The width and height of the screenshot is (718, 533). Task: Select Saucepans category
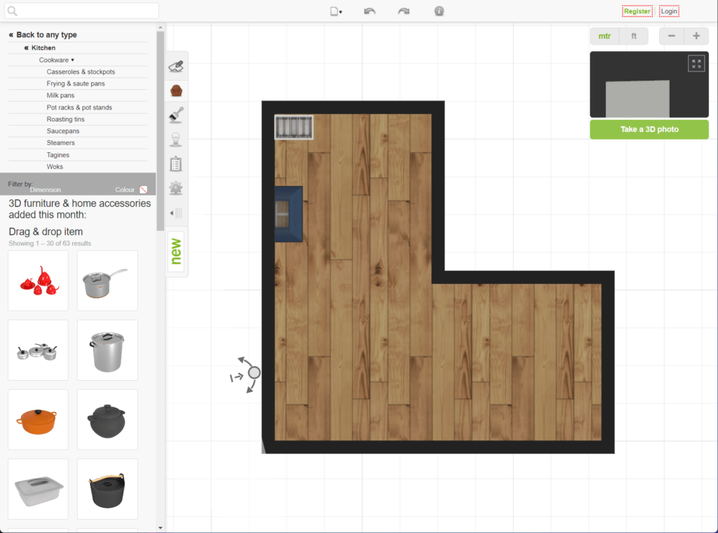pos(62,131)
